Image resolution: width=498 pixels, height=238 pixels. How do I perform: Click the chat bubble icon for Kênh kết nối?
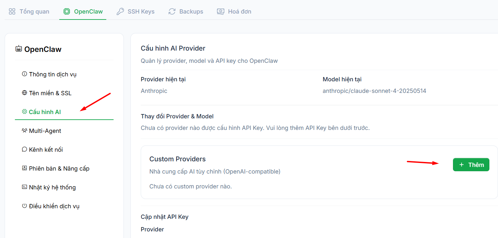click(25, 149)
